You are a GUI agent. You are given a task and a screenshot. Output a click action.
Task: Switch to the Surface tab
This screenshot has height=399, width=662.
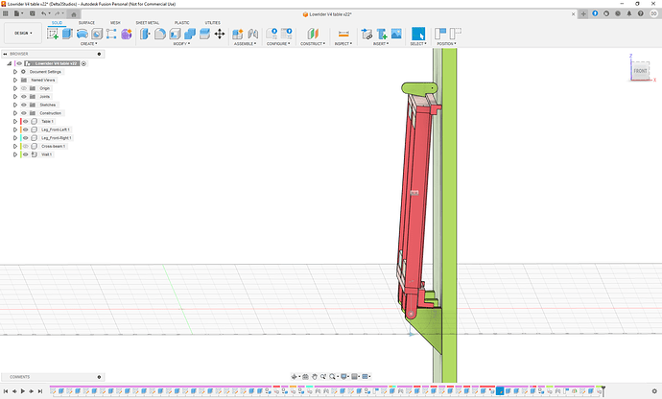(86, 23)
